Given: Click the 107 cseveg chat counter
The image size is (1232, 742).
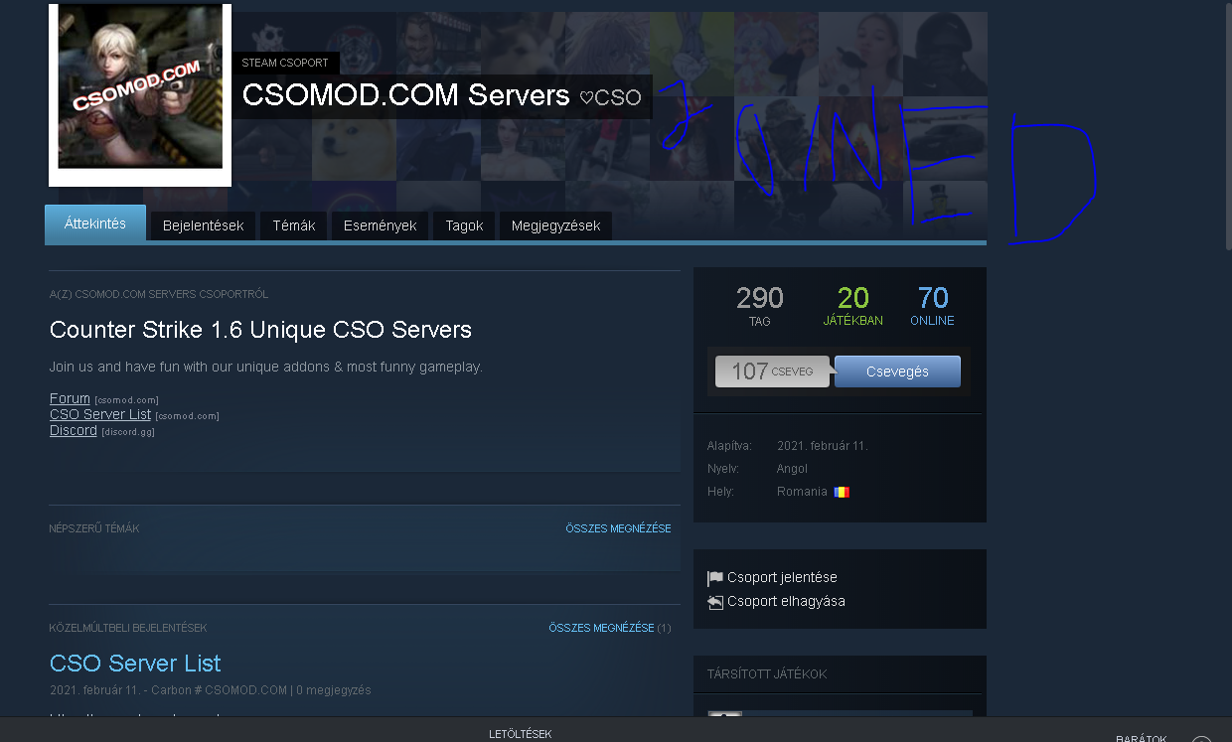Looking at the screenshot, I should point(772,371).
